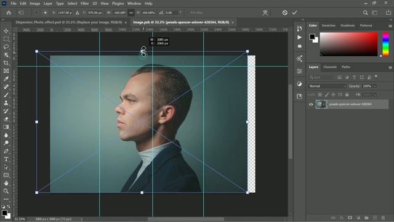Select the Hand tool
The height and width of the screenshot is (222, 394).
tap(6, 183)
